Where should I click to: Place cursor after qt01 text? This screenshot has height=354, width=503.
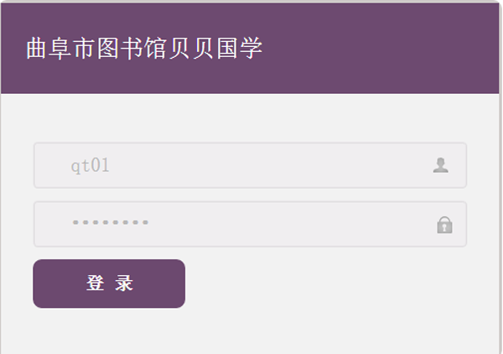pos(111,165)
